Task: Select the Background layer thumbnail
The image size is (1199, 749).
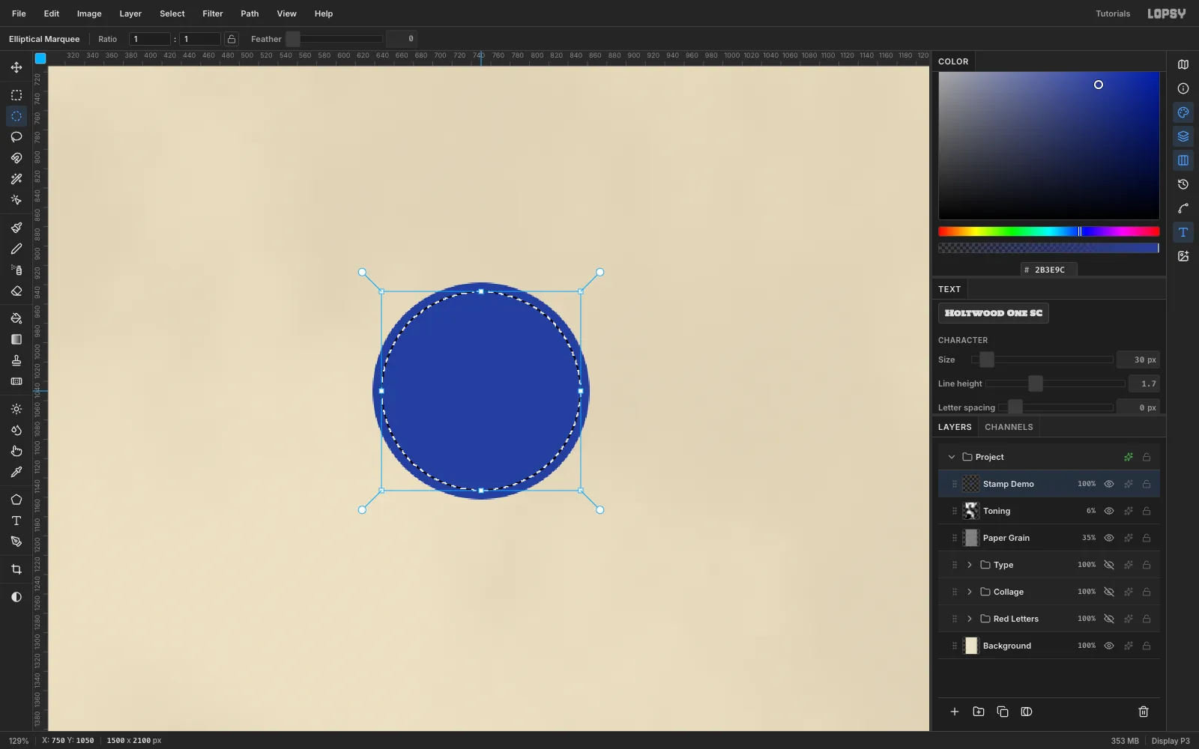Action: point(971,646)
